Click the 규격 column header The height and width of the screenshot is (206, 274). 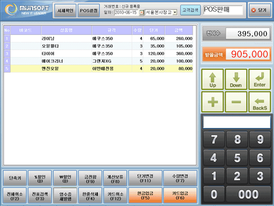point(112,30)
